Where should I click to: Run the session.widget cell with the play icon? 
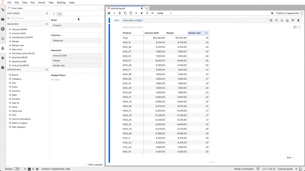point(136,13)
